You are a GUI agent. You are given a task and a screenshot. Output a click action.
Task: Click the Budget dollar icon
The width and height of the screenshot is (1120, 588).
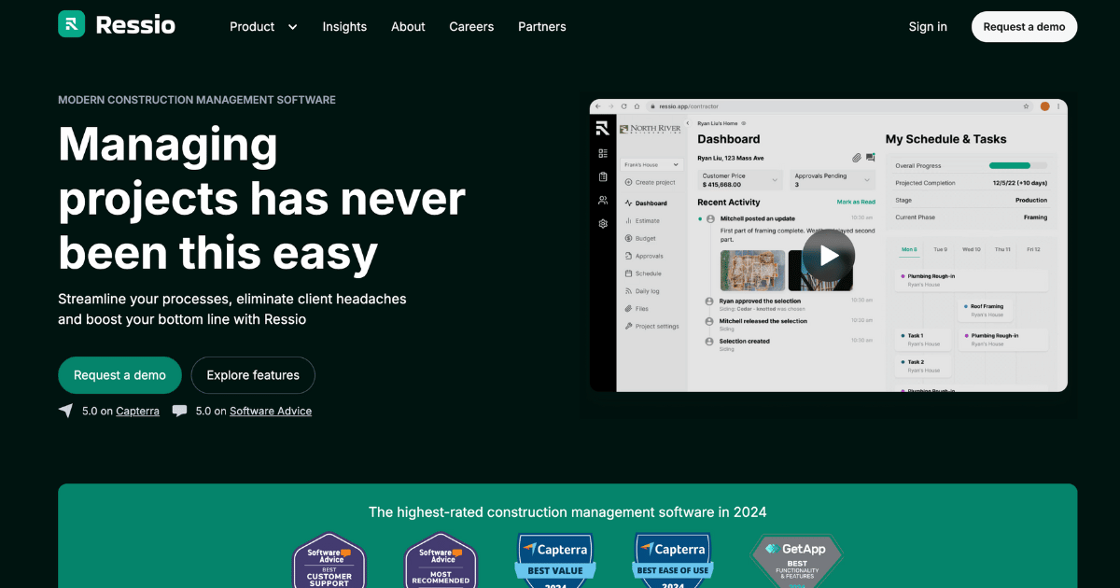pyautogui.click(x=628, y=238)
